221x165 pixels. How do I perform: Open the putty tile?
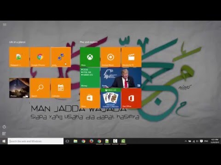(61, 57)
